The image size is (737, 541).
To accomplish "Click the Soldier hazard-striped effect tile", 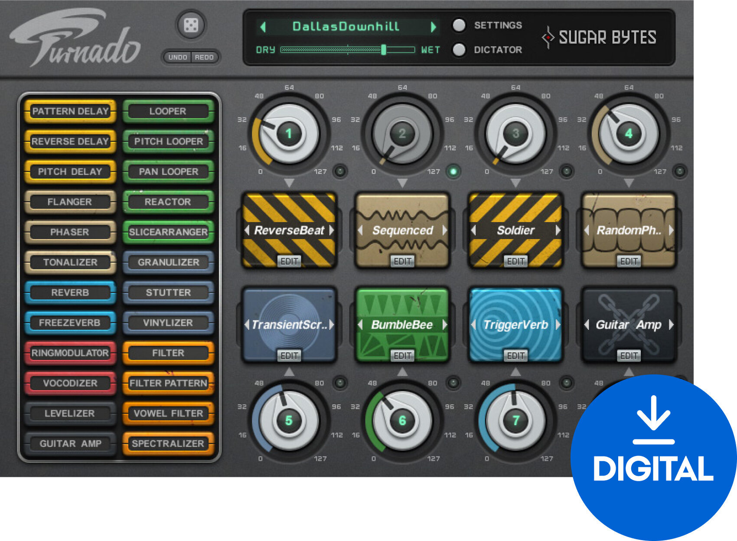I will [516, 231].
